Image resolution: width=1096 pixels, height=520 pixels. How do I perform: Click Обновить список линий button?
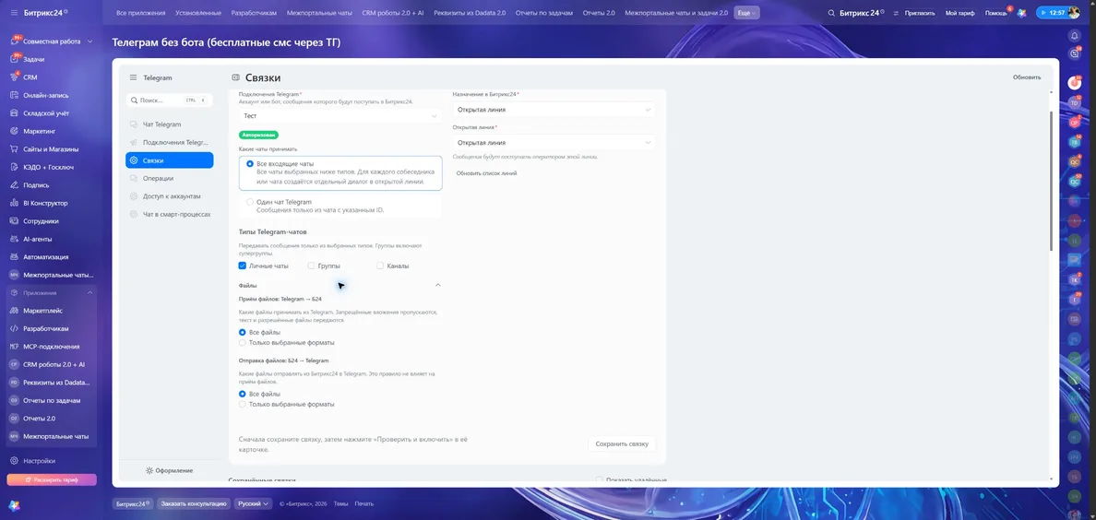click(486, 173)
